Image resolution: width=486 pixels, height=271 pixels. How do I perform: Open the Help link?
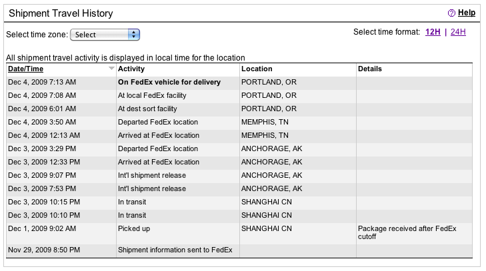[x=467, y=13]
